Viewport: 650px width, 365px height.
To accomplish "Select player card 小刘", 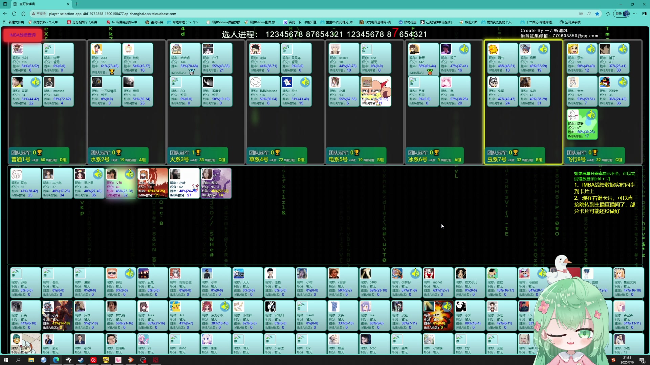I will [x=26, y=58].
